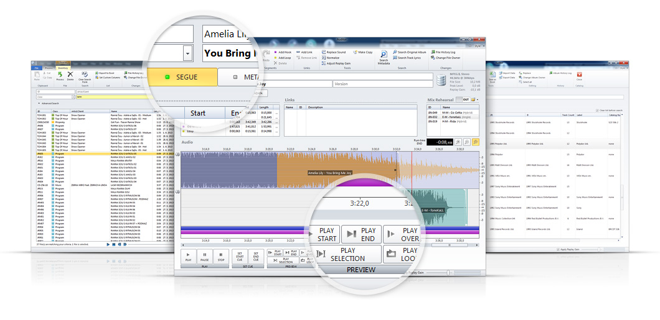Click Import Data in the right window

click(x=507, y=73)
